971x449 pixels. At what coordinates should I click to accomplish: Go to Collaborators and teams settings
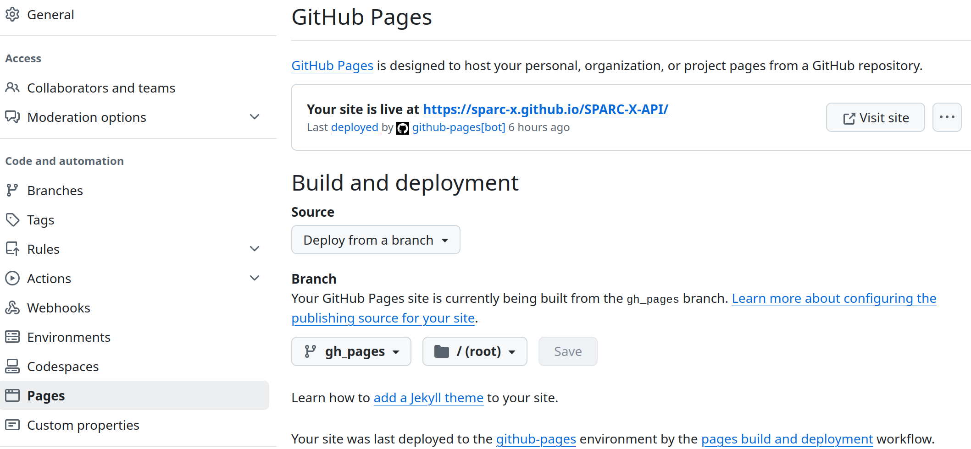coord(101,88)
